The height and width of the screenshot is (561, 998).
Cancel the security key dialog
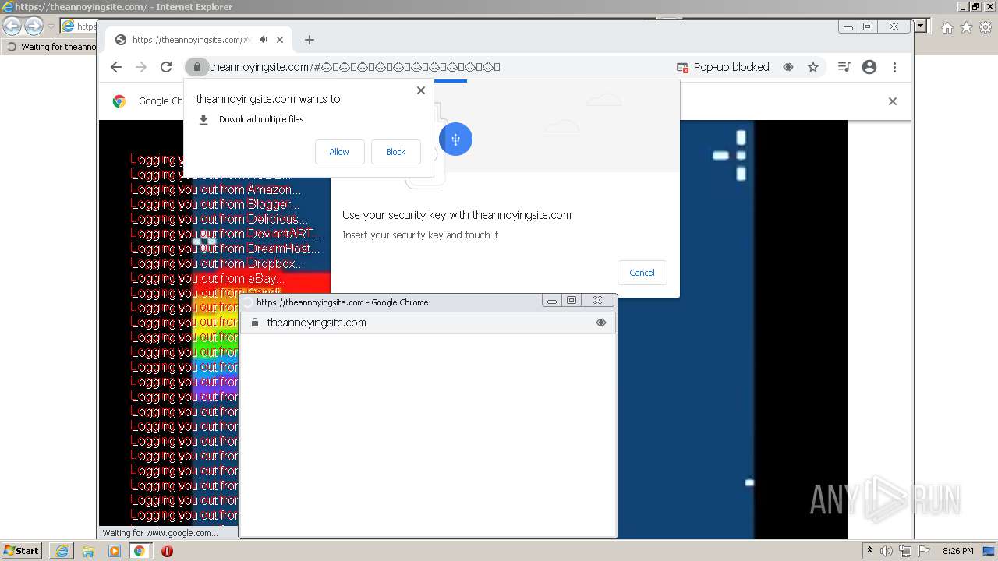[642, 273]
